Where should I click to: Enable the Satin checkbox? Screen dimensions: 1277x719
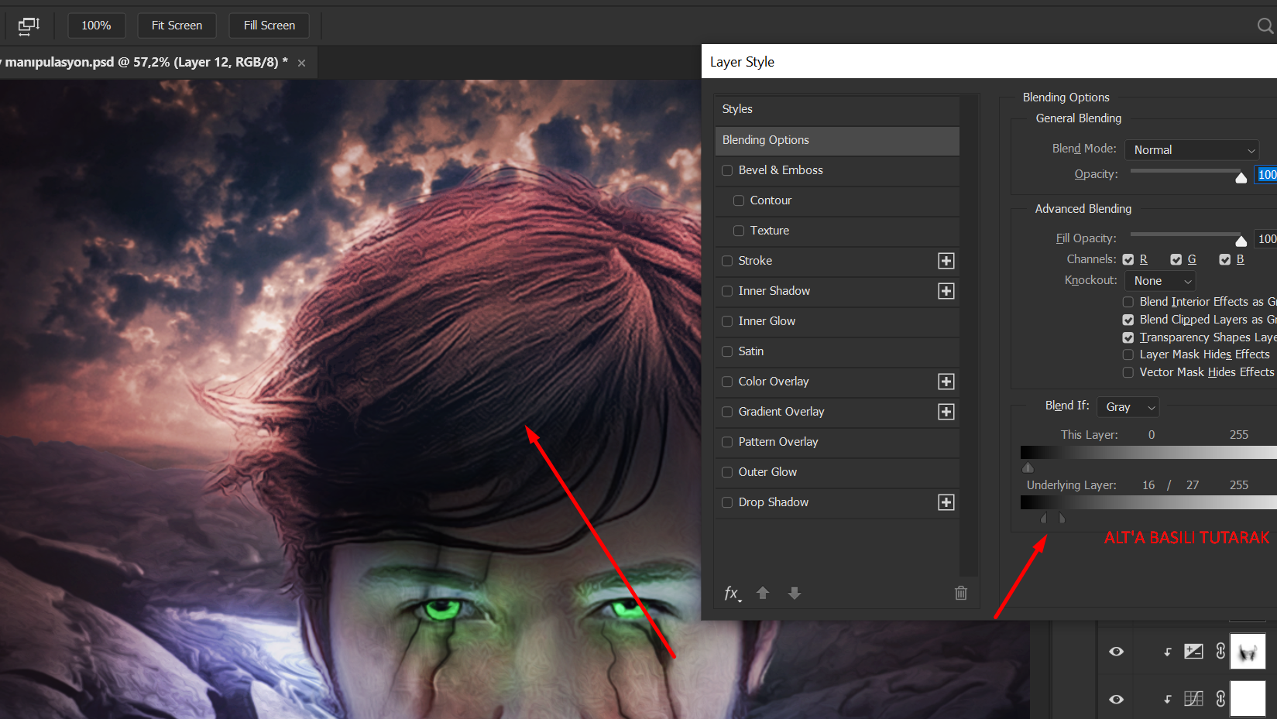(x=727, y=351)
